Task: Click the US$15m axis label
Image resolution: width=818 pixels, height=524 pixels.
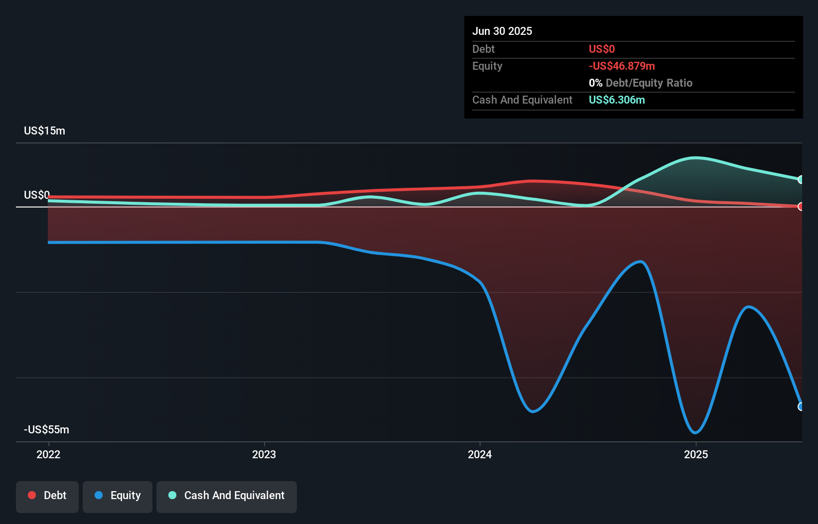Action: pos(44,131)
